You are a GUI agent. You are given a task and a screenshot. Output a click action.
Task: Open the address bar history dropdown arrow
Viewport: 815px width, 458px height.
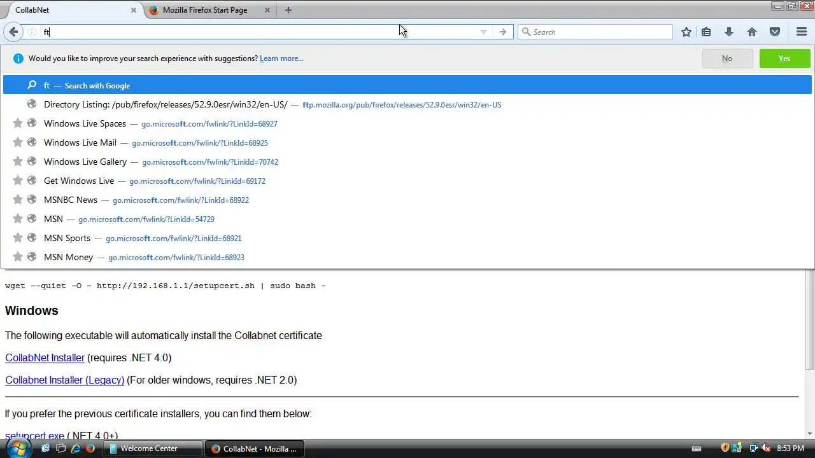tap(483, 32)
